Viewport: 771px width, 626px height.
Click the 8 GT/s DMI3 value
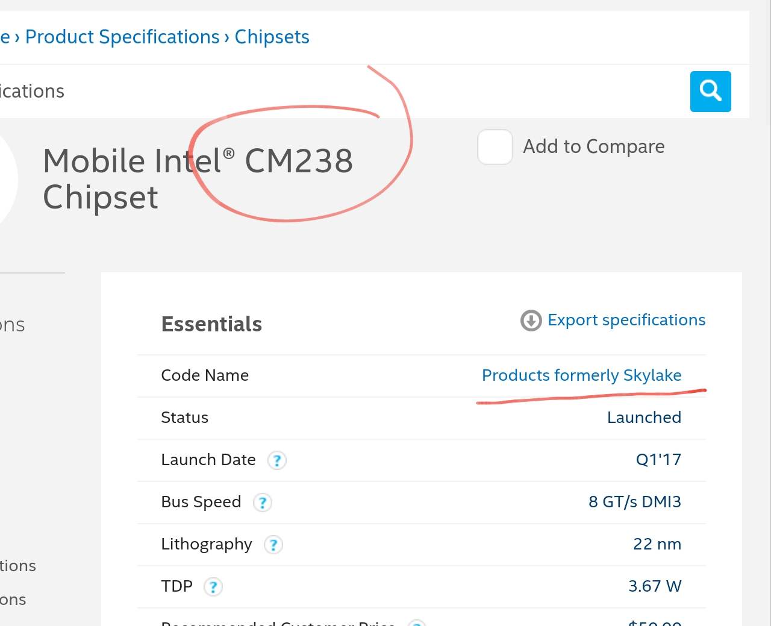(635, 502)
